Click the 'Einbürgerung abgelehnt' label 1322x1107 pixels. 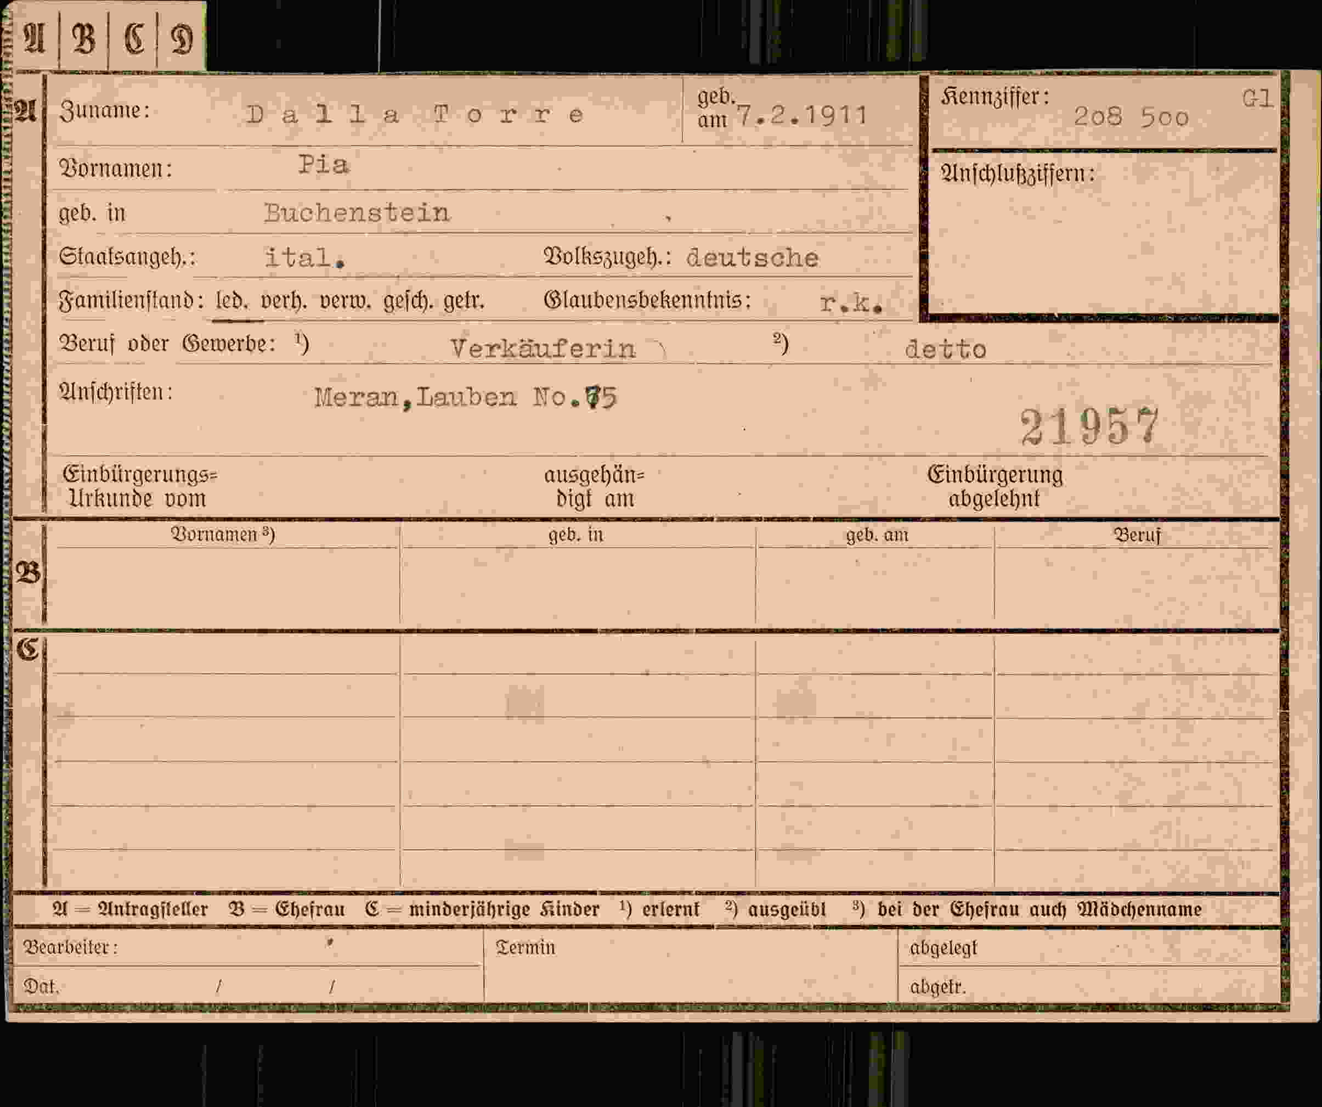pos(995,486)
